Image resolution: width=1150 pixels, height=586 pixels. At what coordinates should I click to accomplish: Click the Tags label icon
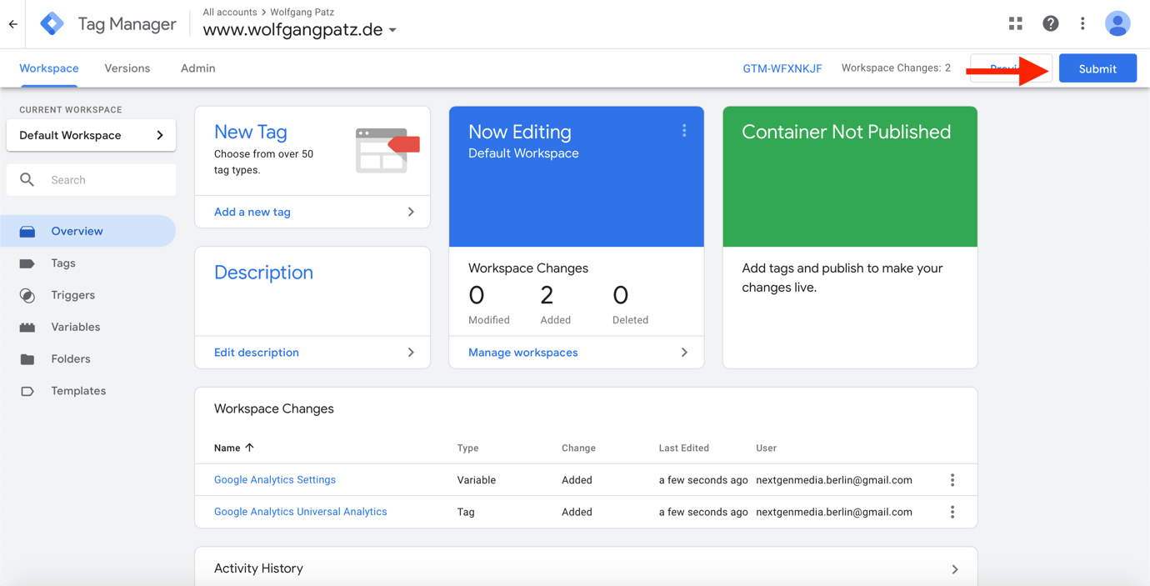pyautogui.click(x=27, y=263)
